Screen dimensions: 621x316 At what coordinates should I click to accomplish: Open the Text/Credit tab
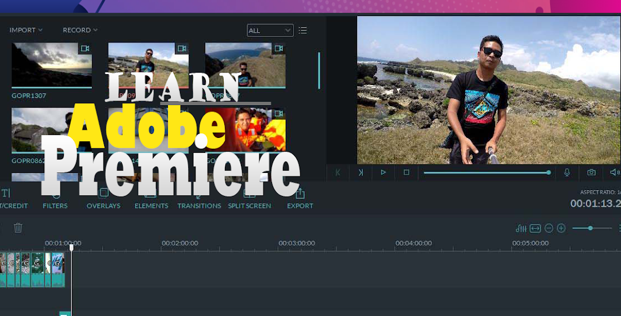[x=12, y=199]
